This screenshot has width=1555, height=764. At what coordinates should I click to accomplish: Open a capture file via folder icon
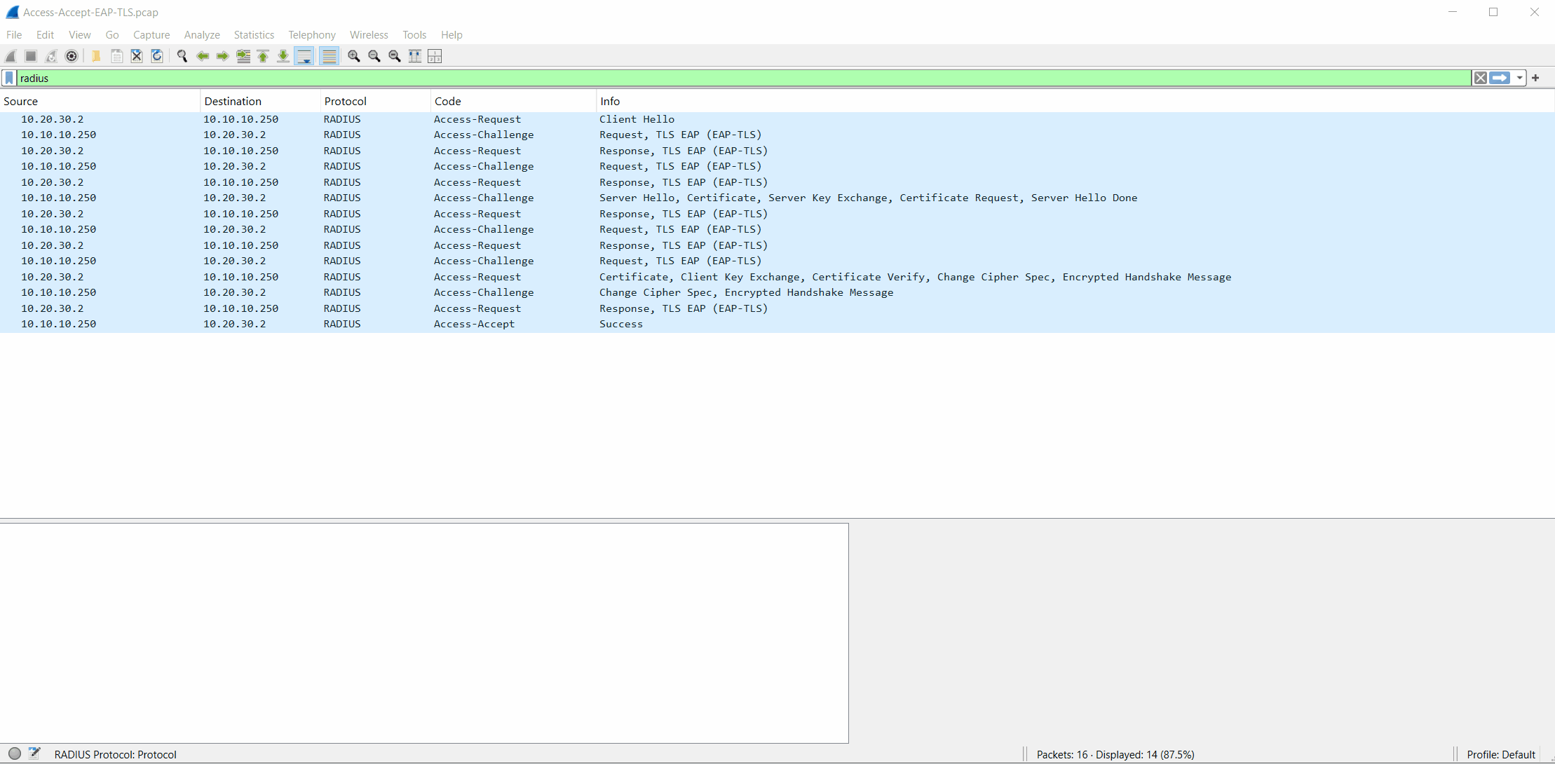(96, 56)
